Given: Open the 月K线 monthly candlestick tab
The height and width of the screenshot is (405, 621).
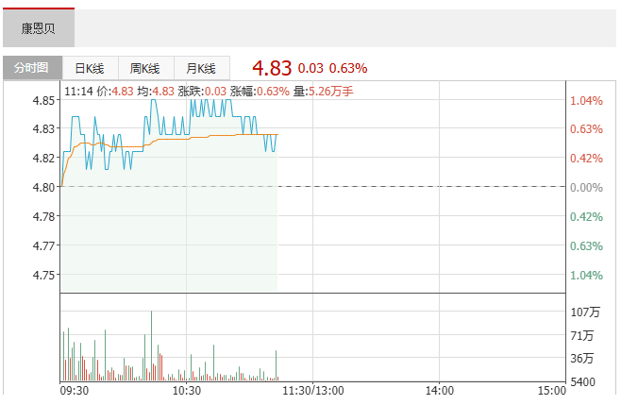Looking at the screenshot, I should click(x=201, y=69).
